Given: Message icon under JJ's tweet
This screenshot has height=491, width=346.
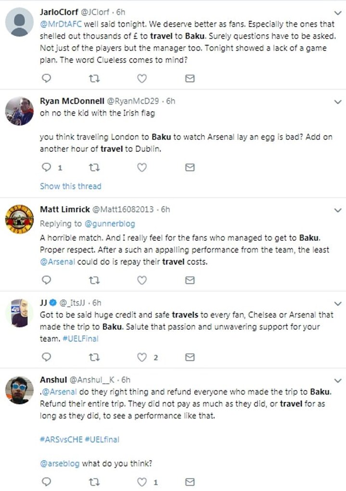Looking at the screenshot, I should 190,357.
